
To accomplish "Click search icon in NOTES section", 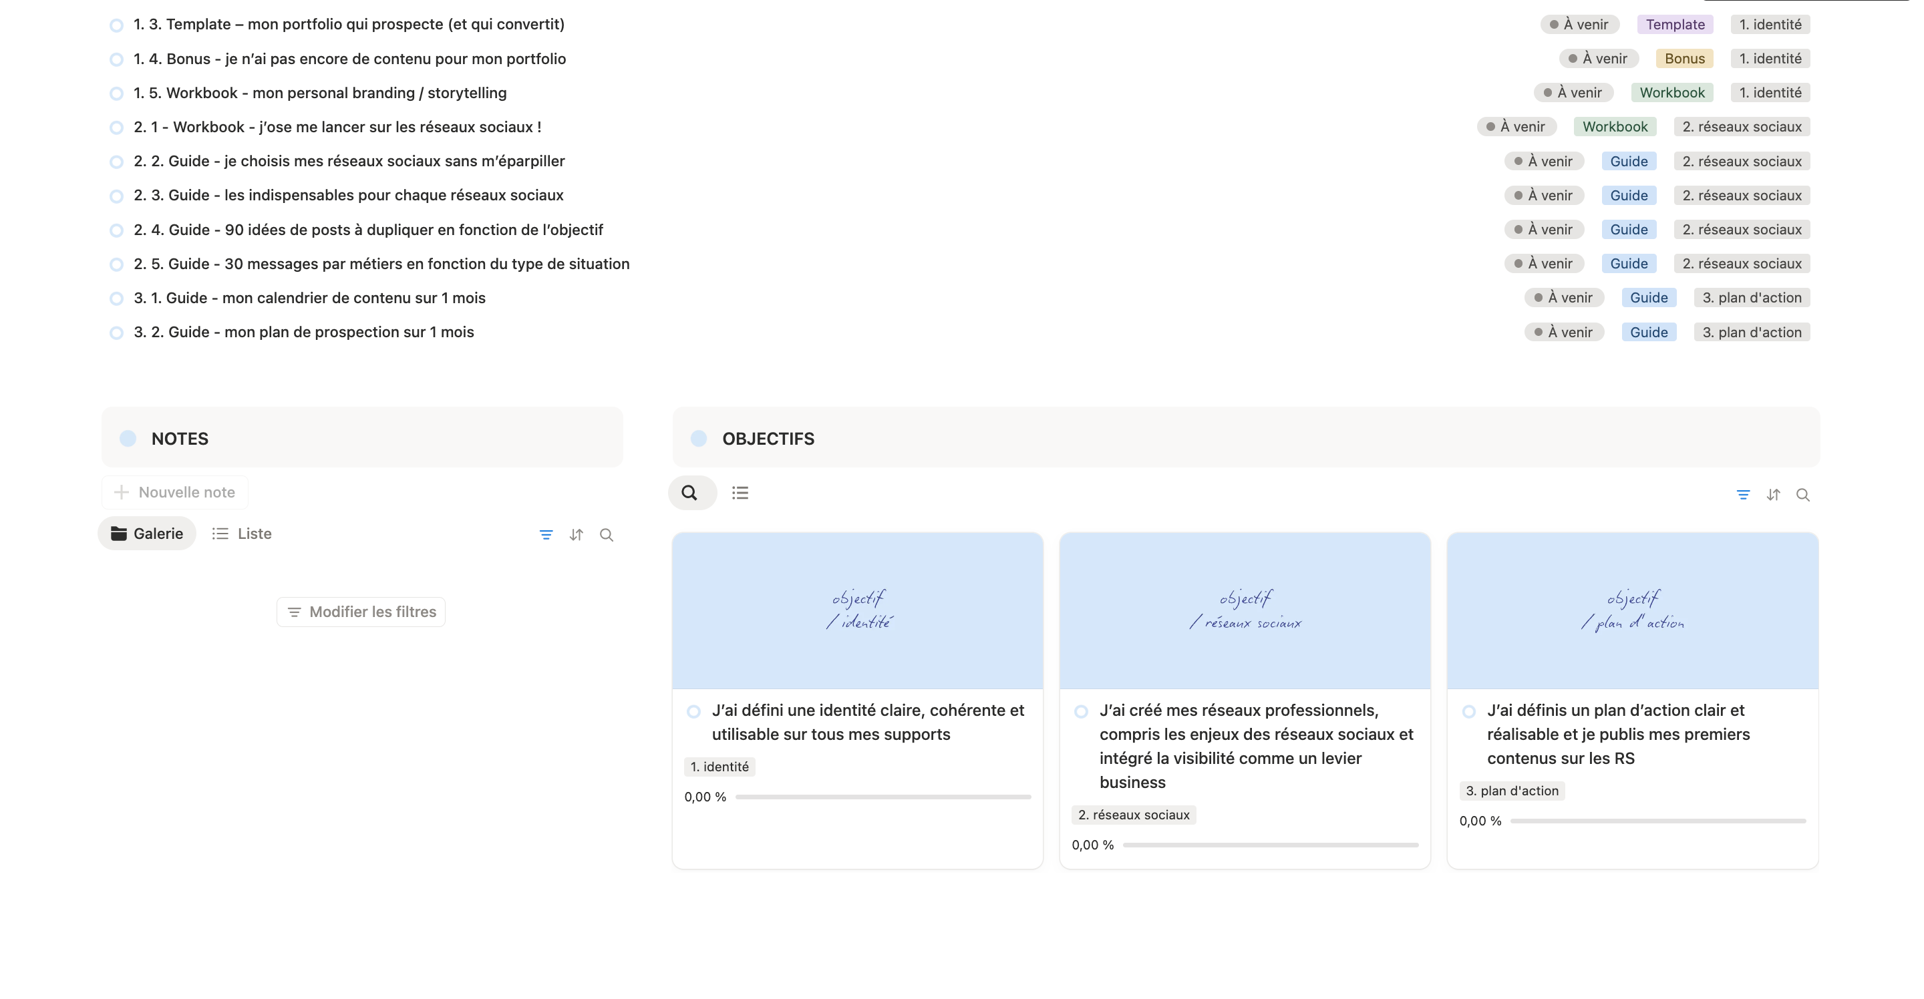I will coord(607,535).
